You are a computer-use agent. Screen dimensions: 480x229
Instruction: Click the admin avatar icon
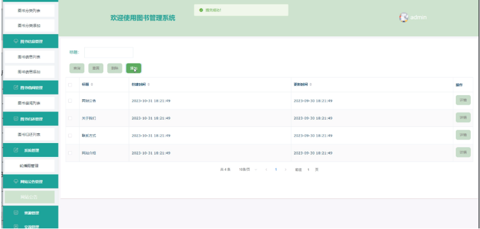(x=404, y=17)
